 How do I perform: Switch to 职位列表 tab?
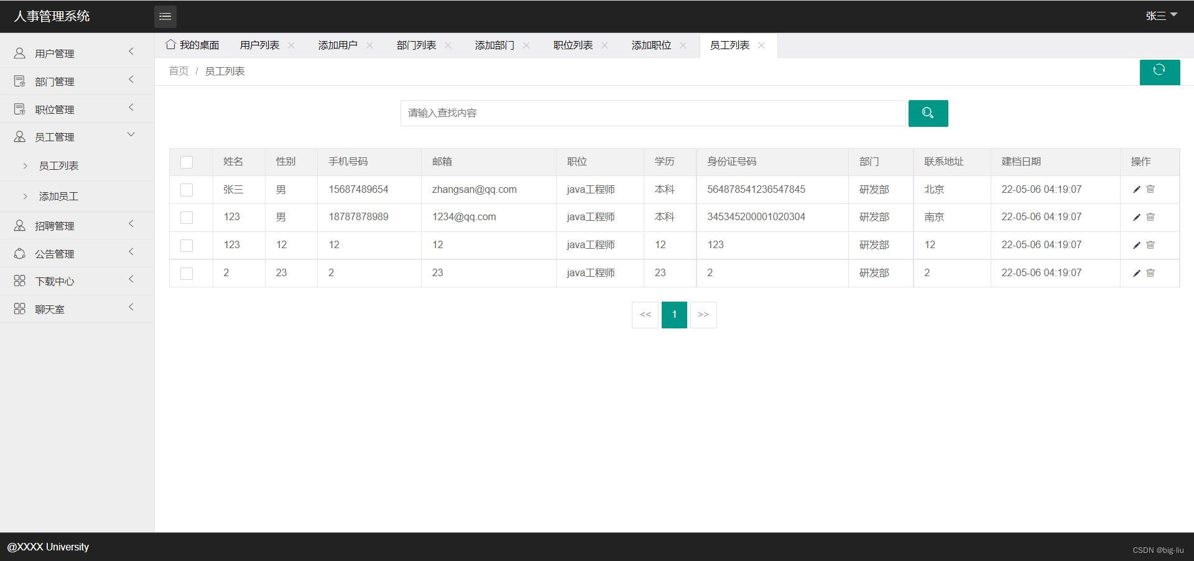pyautogui.click(x=573, y=45)
